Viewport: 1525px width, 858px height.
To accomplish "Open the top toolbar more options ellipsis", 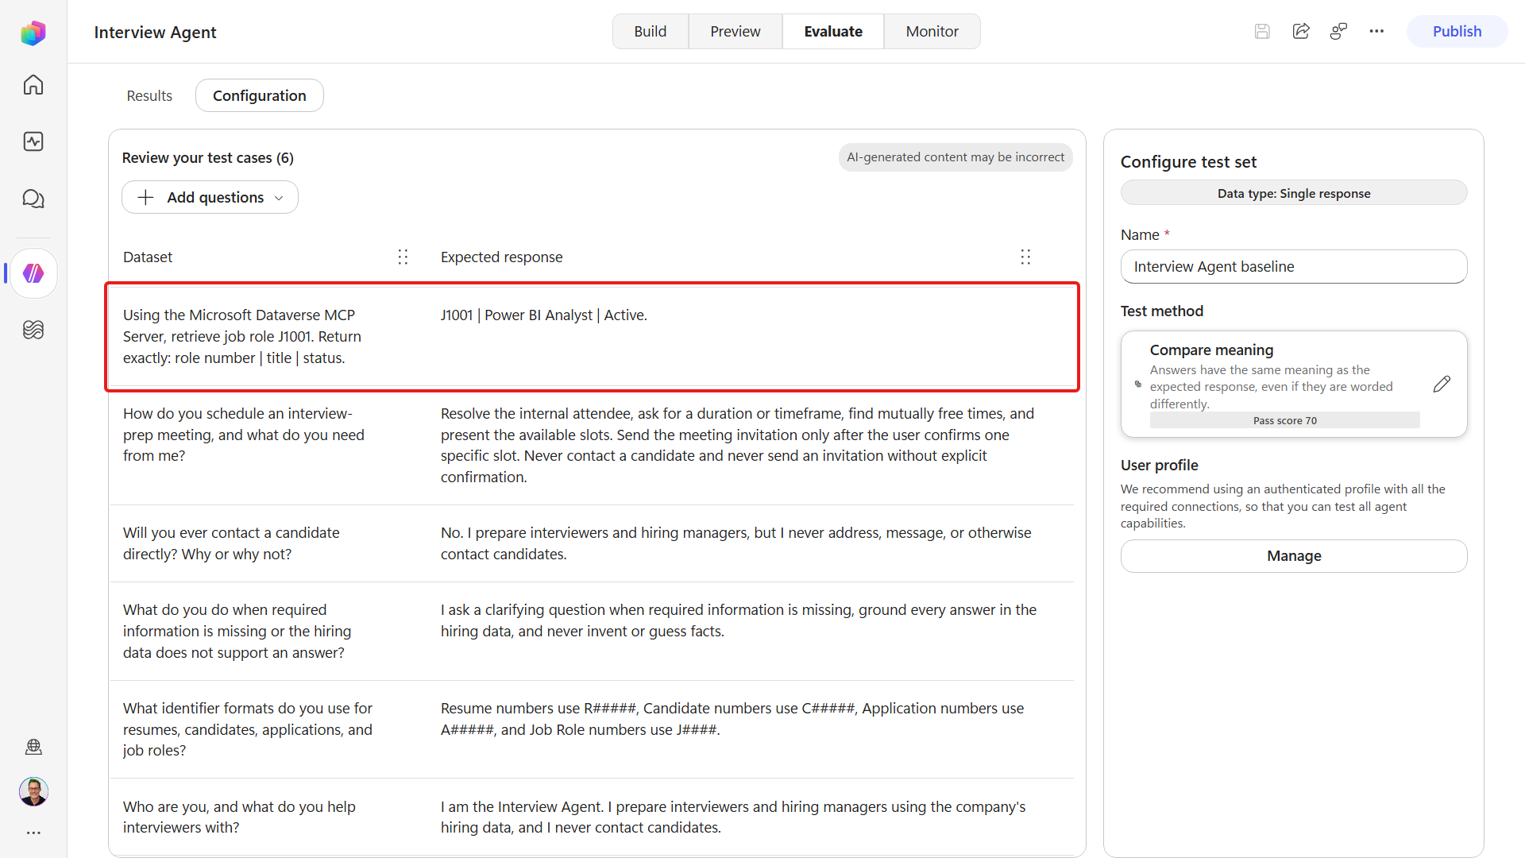I will tap(1376, 32).
